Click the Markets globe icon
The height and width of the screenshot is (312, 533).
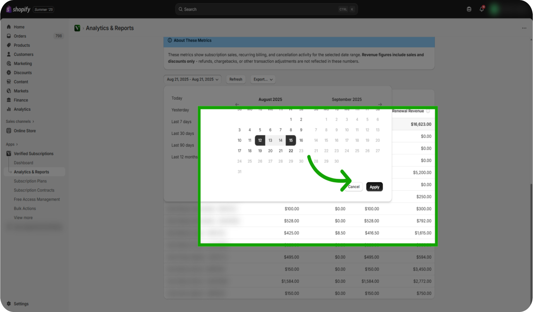[x=9, y=91]
